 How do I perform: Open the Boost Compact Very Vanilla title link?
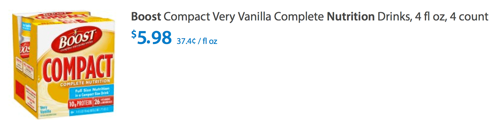coord(309,16)
